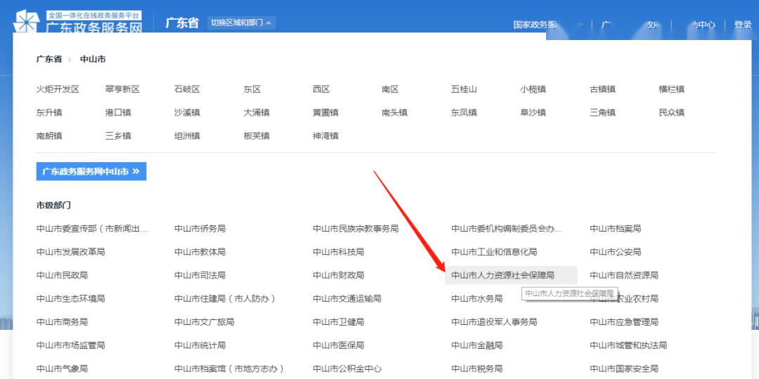The image size is (759, 379).
Task: Click the 登录 login link
Action: (743, 25)
